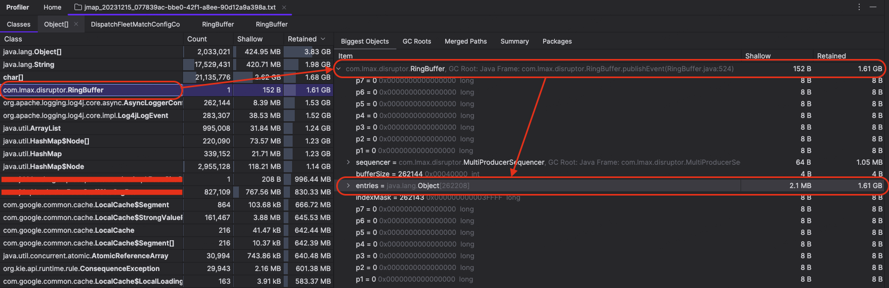
Task: Expand the entries java.lang.Object[262208] node
Action: coord(348,185)
